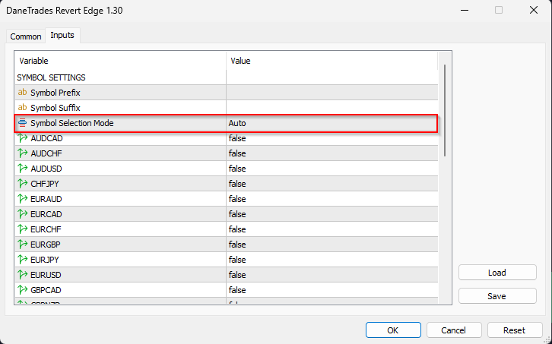This screenshot has height=344, width=552.
Task: Click the inputs list vertical scrollbar thumb
Action: click(445, 110)
